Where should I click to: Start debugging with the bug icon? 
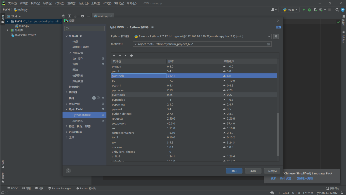coord(310,10)
